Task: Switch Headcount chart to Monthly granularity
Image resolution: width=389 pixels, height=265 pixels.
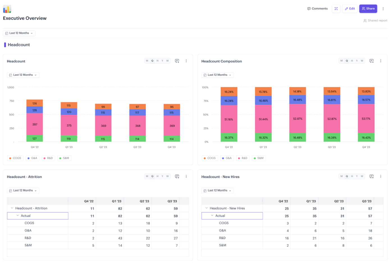Action: pyautogui.click(x=147, y=61)
